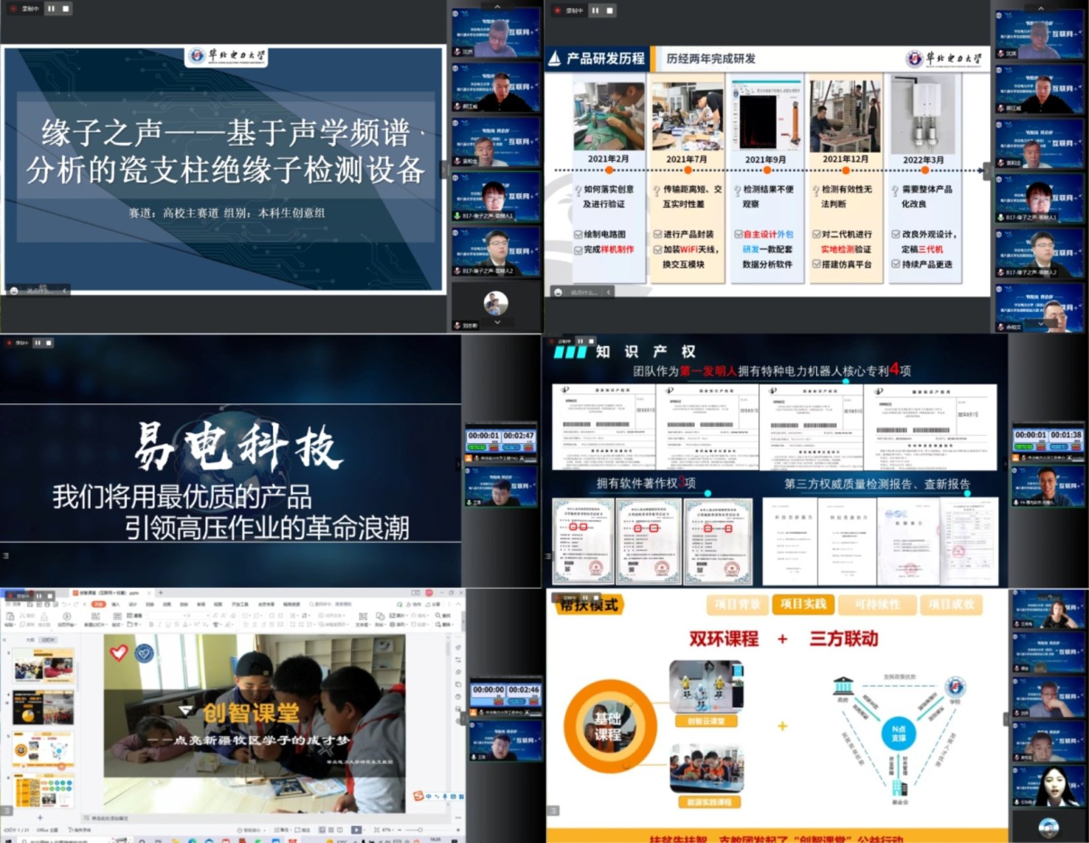Click chat input 说点什么 in 产品研发历程 meeting

(x=583, y=292)
